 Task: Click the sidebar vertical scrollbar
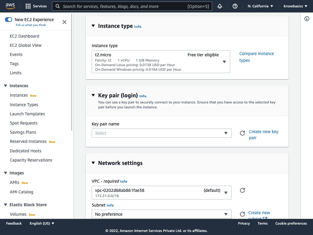[72, 72]
